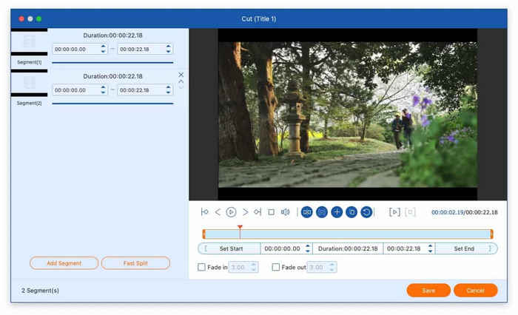Step back one frame

218,212
